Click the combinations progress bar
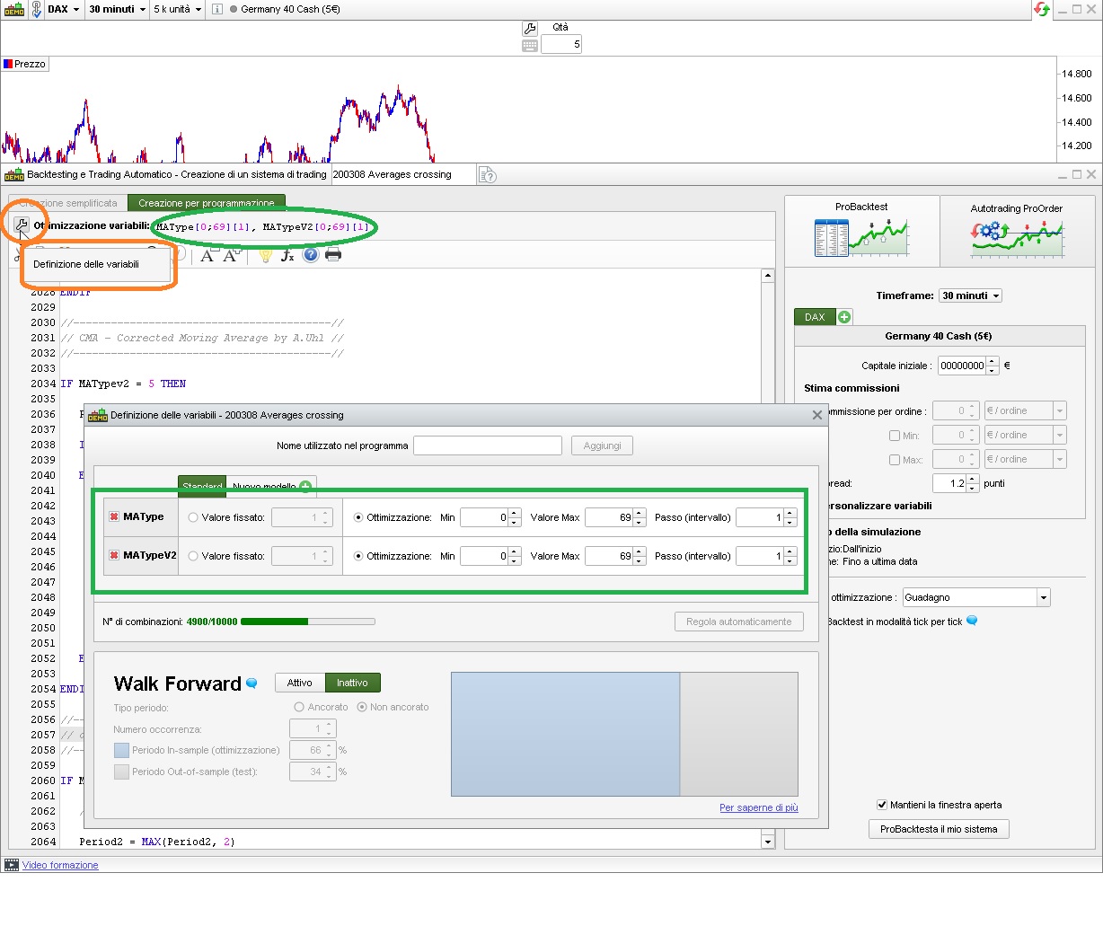Viewport: 1103px width, 926px height. coord(308,622)
